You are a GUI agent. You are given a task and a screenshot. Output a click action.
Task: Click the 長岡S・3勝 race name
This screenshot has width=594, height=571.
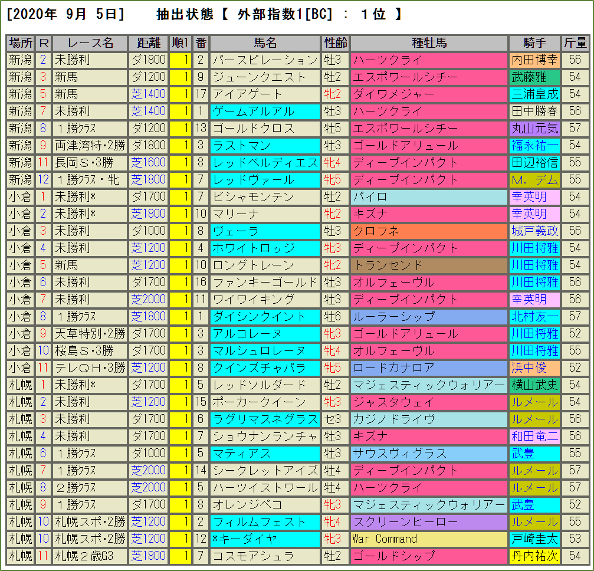click(x=90, y=163)
